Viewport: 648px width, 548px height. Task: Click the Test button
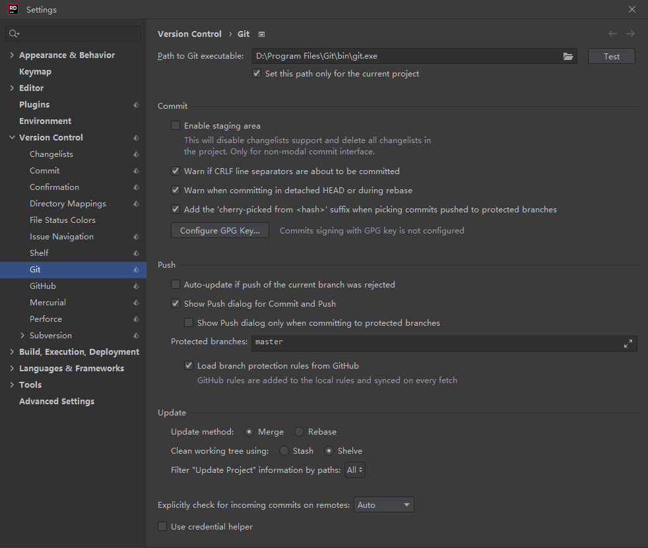(x=611, y=56)
